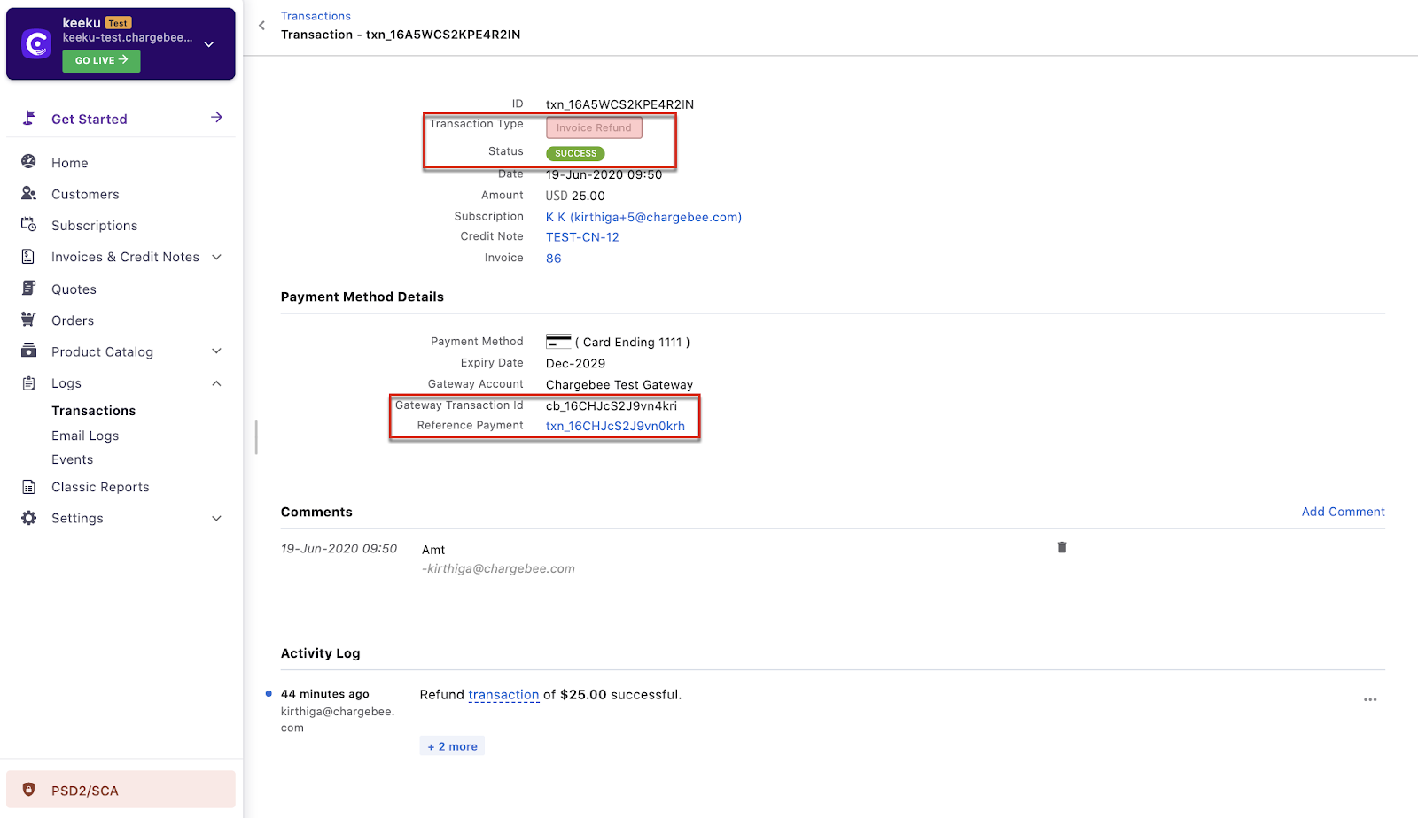The height and width of the screenshot is (818, 1418).
Task: Select Transactions under Logs
Action: 93,411
